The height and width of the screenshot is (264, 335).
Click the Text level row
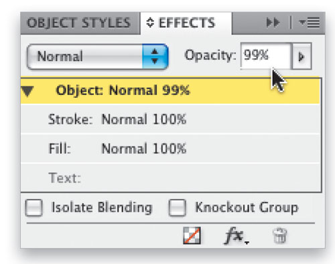[x=171, y=178]
